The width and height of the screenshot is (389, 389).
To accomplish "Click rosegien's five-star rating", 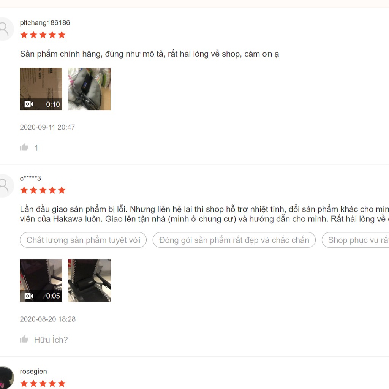I will click(43, 383).
